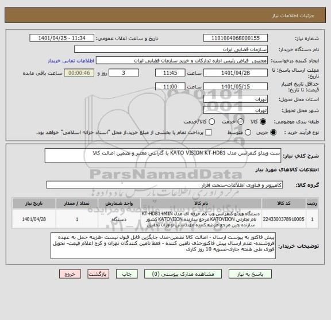Click the unit cell دستگاه
The height and width of the screenshot is (320, 331).
click(x=119, y=219)
